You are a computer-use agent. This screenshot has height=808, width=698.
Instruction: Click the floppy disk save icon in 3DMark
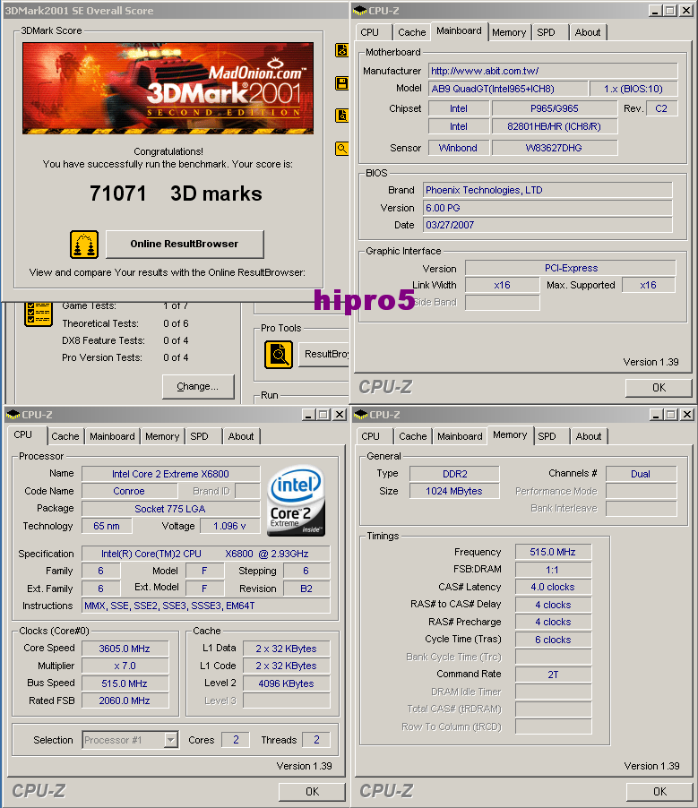pyautogui.click(x=341, y=83)
